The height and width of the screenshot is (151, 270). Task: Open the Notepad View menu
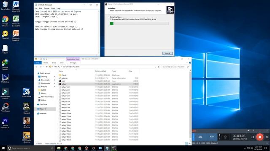[x=53, y=8]
